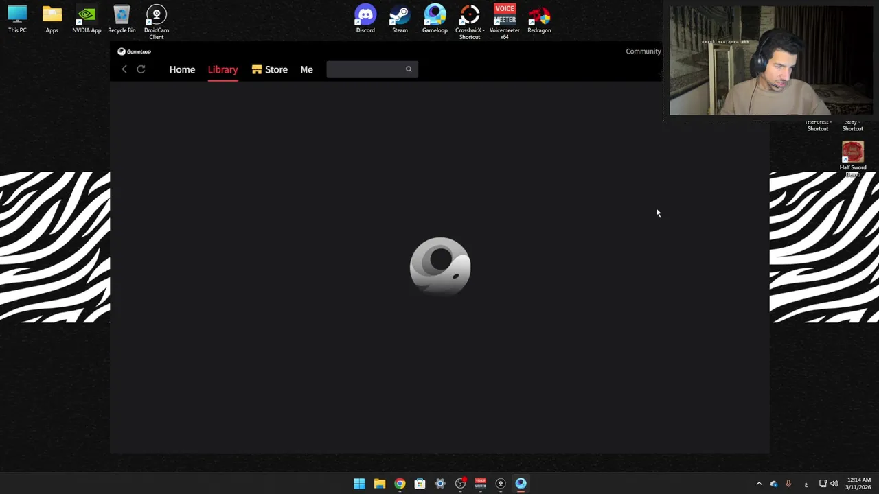Select the DroidCam Client shortcut
879x494 pixels.
coord(157,22)
